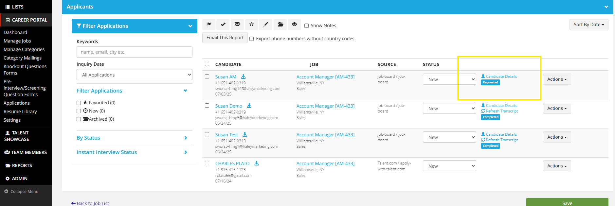Click the envelope email icon in toolbar

[237, 25]
